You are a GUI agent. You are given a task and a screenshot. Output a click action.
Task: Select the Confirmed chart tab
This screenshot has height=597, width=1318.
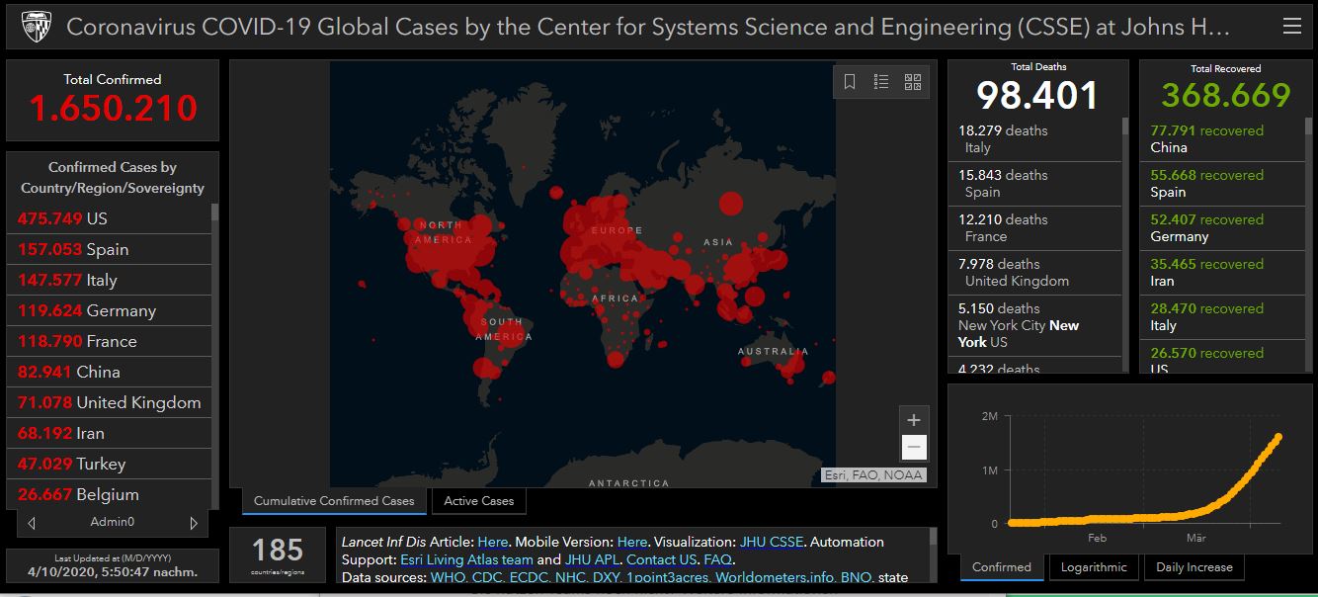coord(1001,567)
